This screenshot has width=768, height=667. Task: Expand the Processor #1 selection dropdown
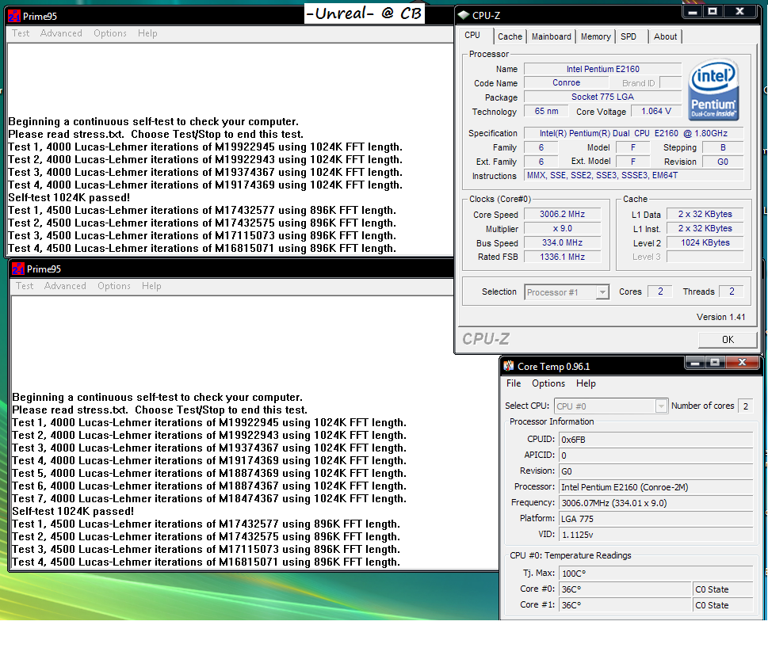pyautogui.click(x=602, y=292)
